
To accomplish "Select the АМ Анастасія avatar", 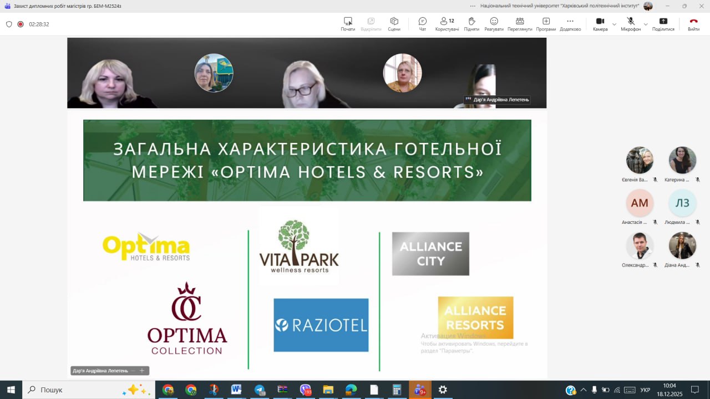I will click(x=640, y=203).
